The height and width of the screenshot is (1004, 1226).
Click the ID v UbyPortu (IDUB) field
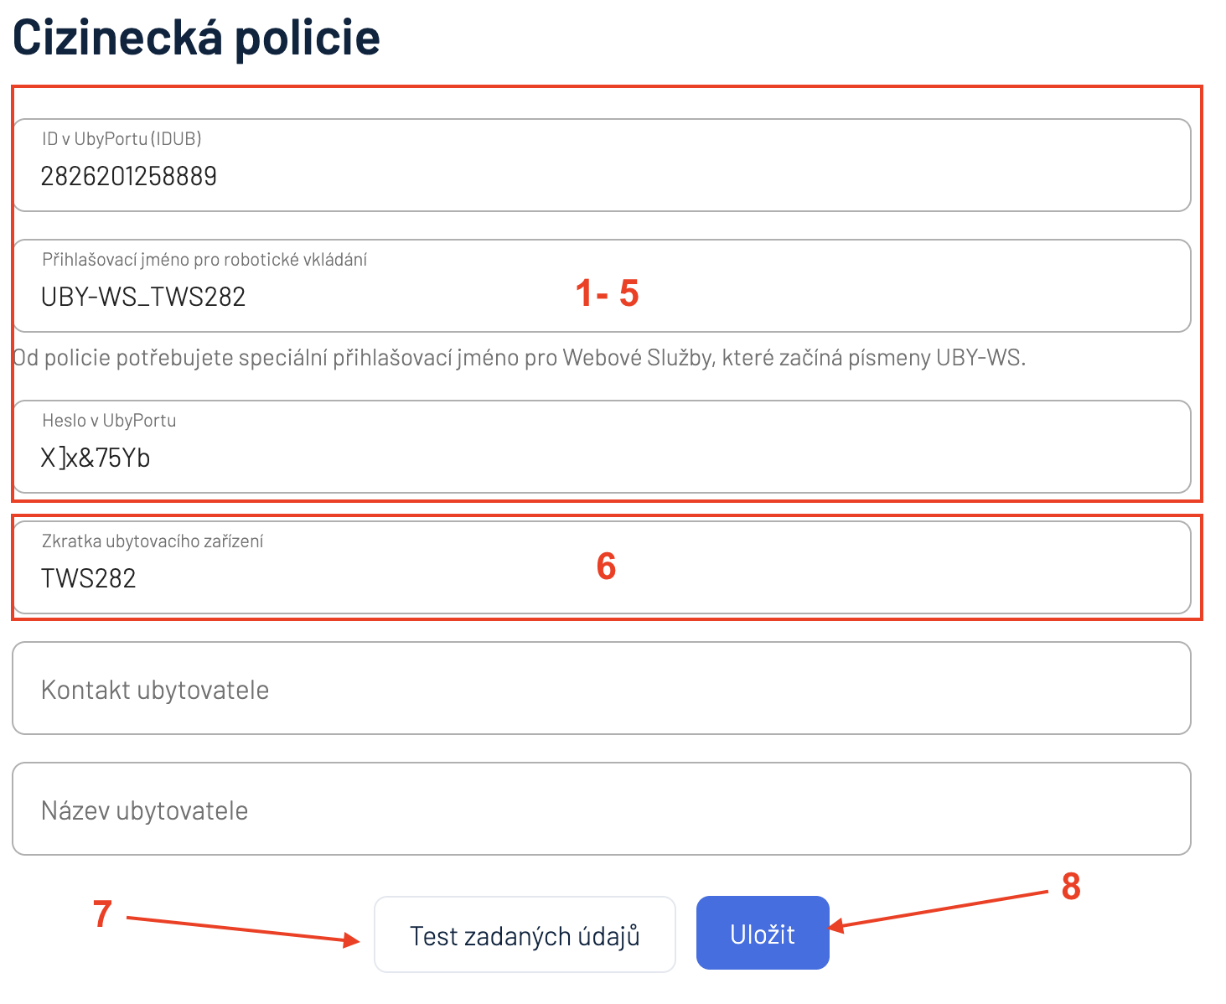602,165
